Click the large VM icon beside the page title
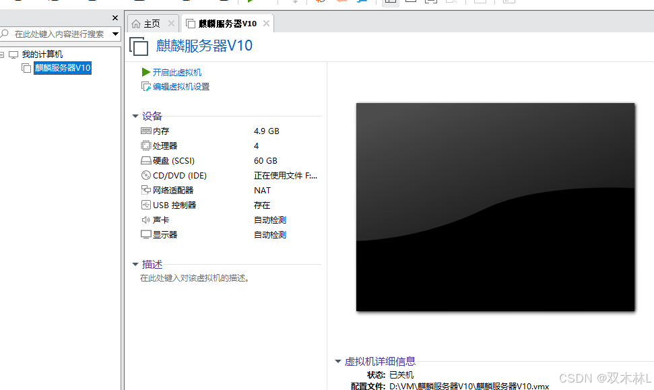The height and width of the screenshot is (390, 654). point(139,46)
